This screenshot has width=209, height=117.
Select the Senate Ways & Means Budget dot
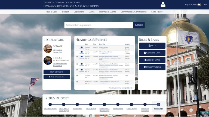coord(104,104)
